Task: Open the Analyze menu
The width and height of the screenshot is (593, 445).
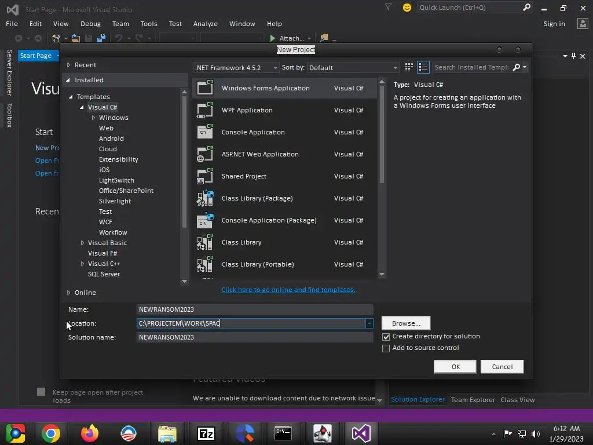Action: 206,23
